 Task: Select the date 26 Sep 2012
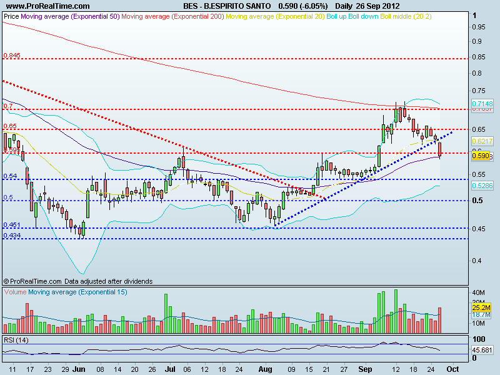378,6
